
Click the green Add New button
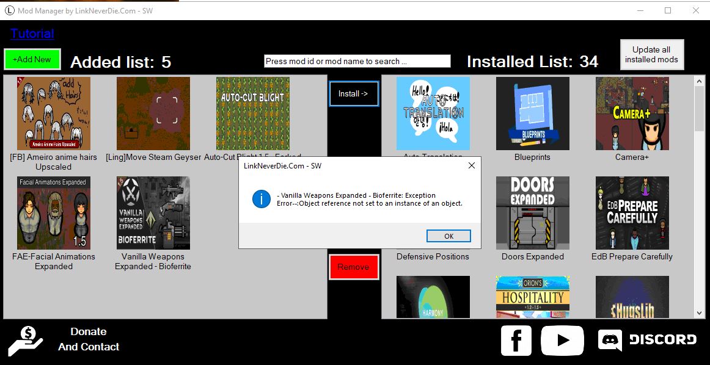[x=32, y=59]
